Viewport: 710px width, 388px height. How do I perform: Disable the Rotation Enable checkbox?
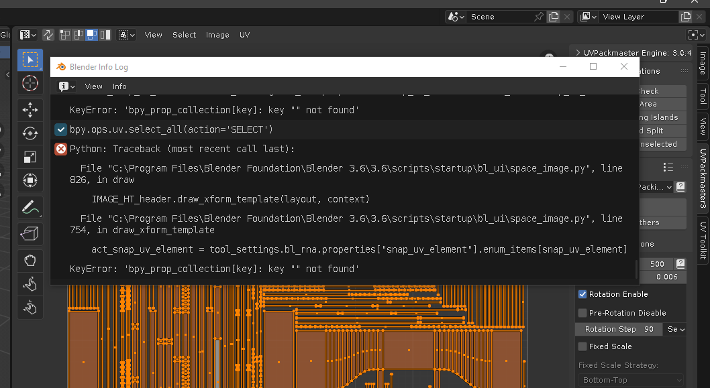click(582, 294)
